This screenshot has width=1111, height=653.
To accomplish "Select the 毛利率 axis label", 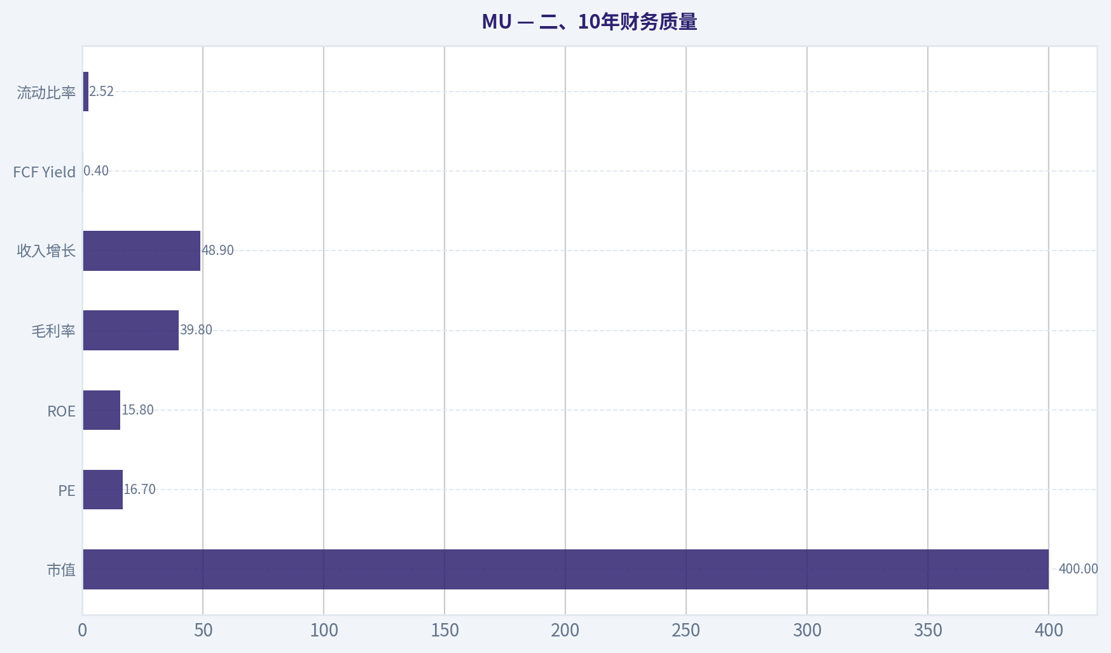I will [x=53, y=331].
